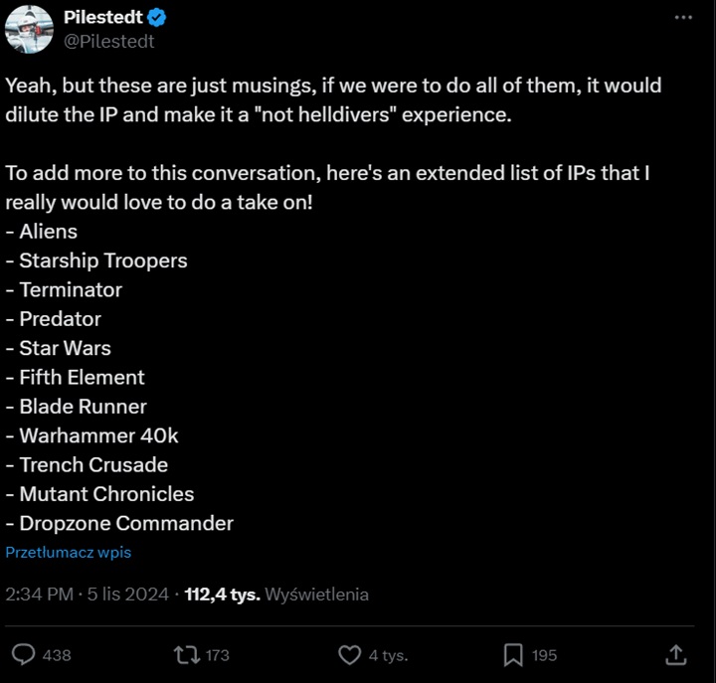Open the more options ellipsis menu
This screenshot has width=716, height=683.
tap(683, 18)
